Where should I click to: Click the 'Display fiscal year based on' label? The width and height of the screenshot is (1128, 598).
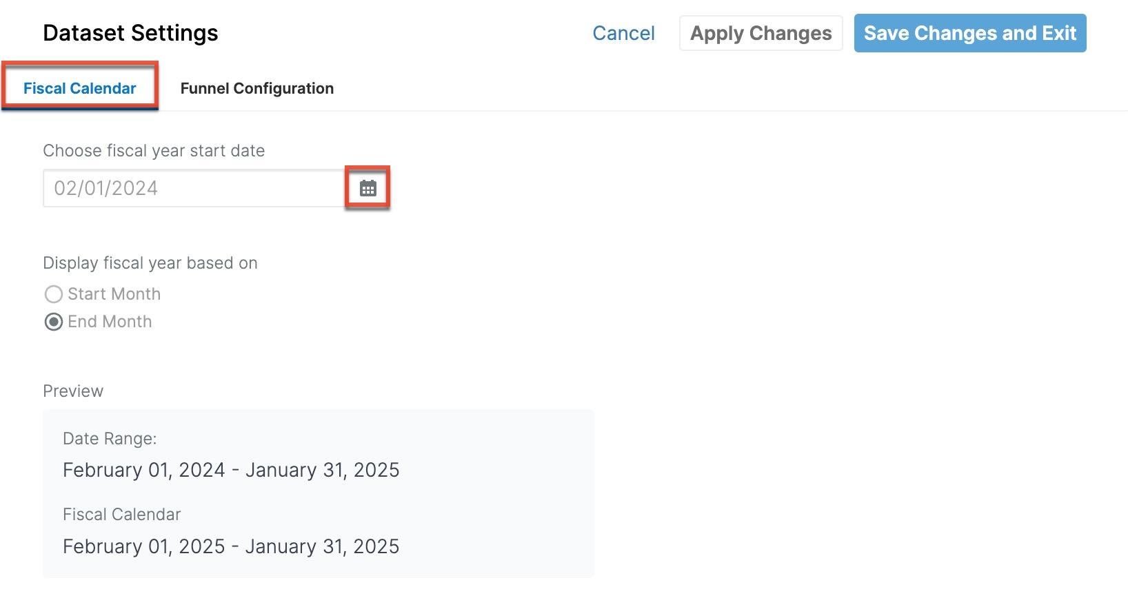[150, 263]
